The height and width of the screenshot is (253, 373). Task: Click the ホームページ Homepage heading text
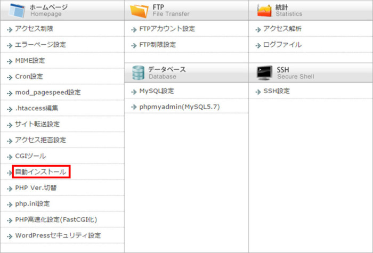(49, 11)
